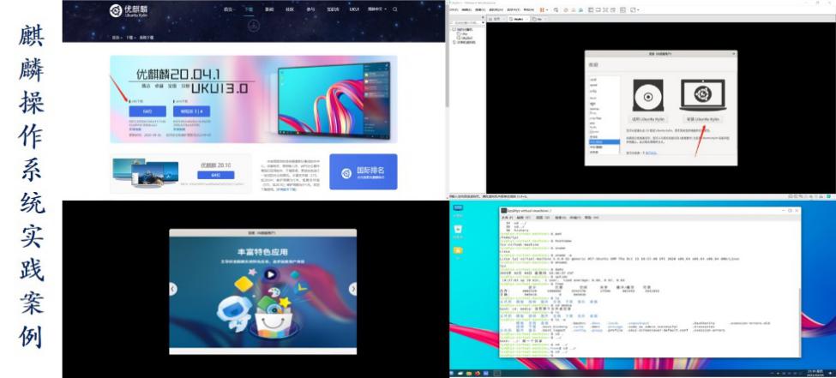Viewport: 836px width, 378px height.
Task: Expand the 简体中文 language dropdown on the website
Action: (377, 9)
